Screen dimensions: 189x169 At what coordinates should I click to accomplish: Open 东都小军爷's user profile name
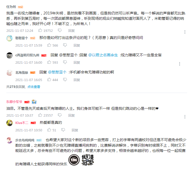(14, 102)
